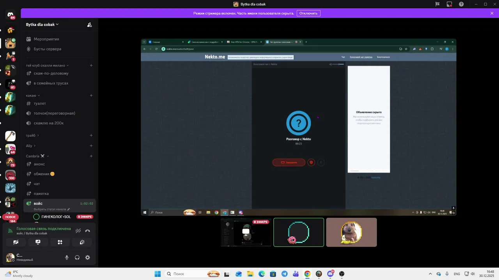Add channel to the Ally category

[91, 146]
